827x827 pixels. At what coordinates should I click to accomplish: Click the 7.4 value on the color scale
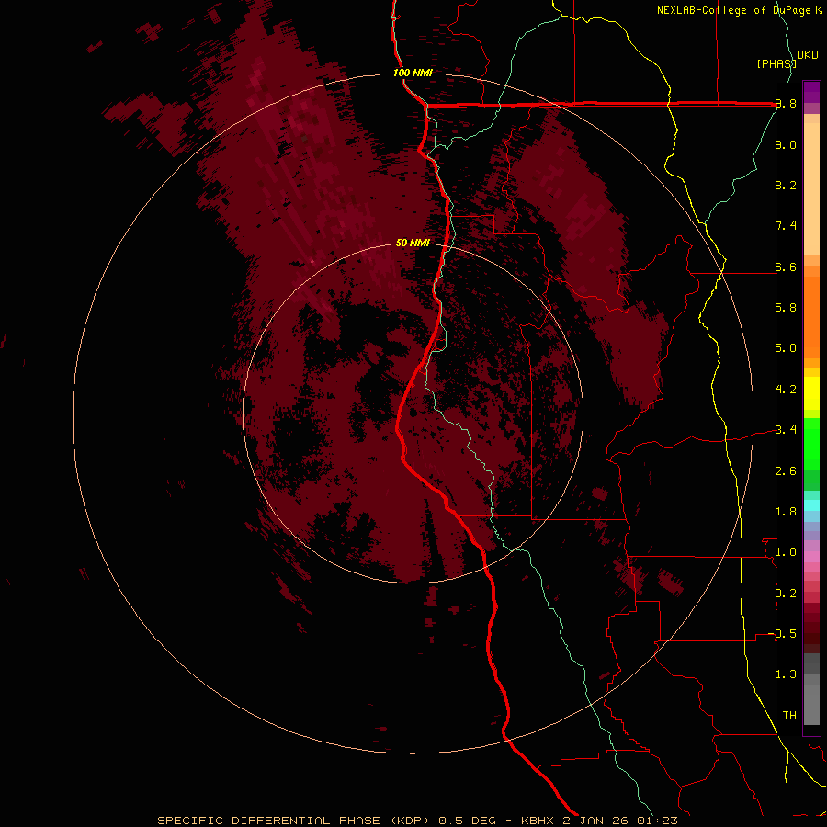(786, 226)
